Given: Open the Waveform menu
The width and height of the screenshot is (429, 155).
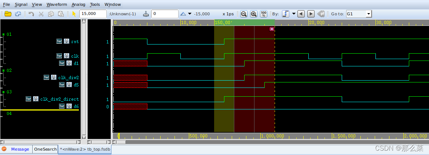Looking at the screenshot, I should tap(56, 4).
